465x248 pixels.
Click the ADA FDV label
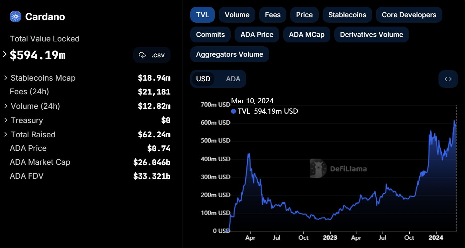(x=27, y=176)
